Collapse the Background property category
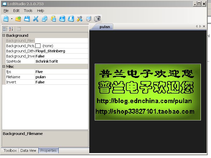 coord(4,35)
